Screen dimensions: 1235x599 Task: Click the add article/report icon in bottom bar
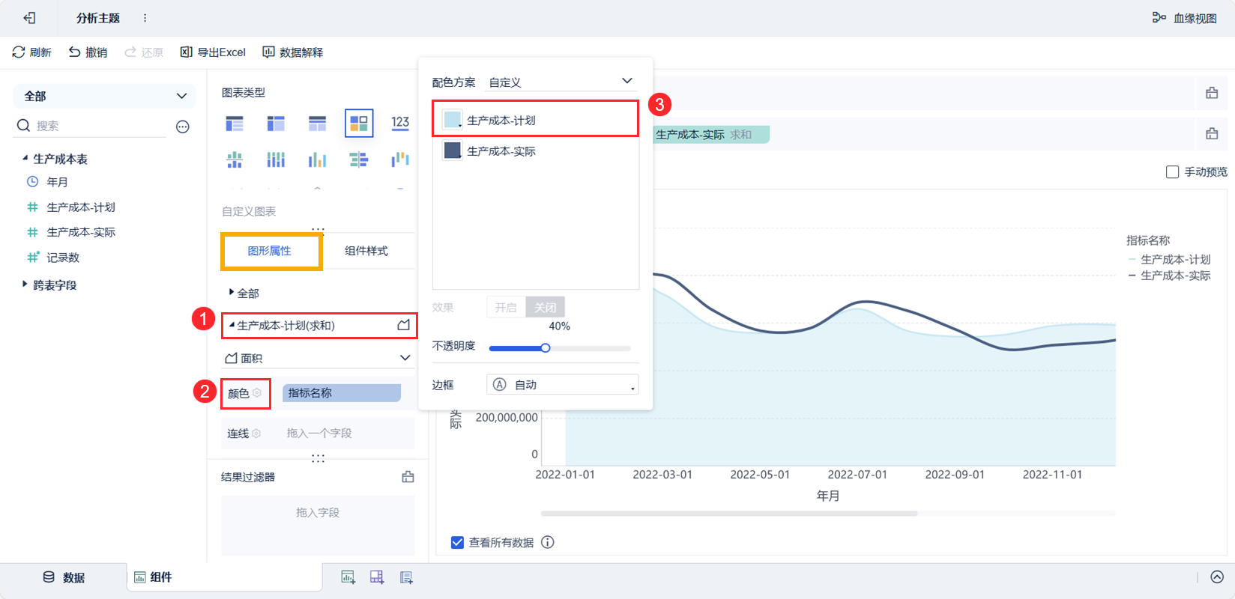[x=406, y=577]
